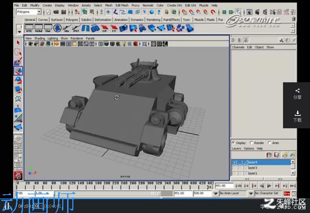This screenshot has width=310, height=213.
Task: Click the PST shelf icon
Action: point(76,28)
